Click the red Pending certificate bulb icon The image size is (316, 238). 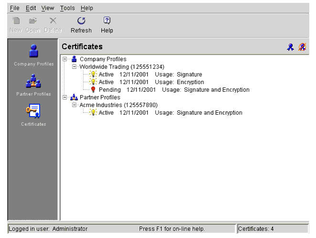(x=93, y=90)
